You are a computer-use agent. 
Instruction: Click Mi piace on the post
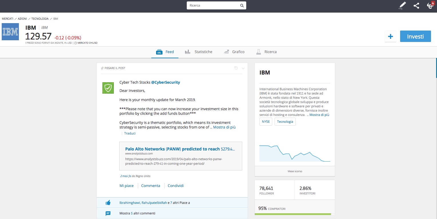126,186
